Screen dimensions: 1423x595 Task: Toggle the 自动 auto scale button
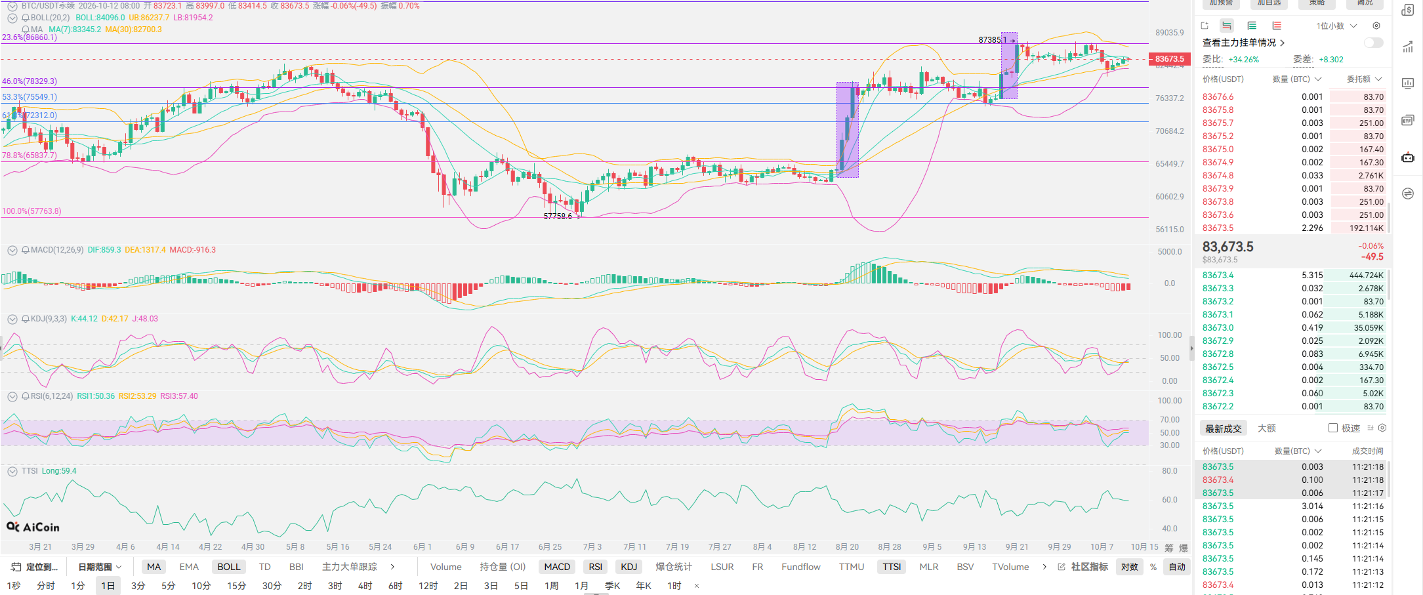[1177, 567]
